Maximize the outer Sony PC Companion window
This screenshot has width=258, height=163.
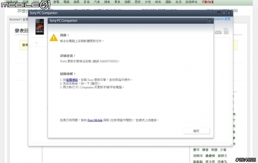click(x=224, y=13)
